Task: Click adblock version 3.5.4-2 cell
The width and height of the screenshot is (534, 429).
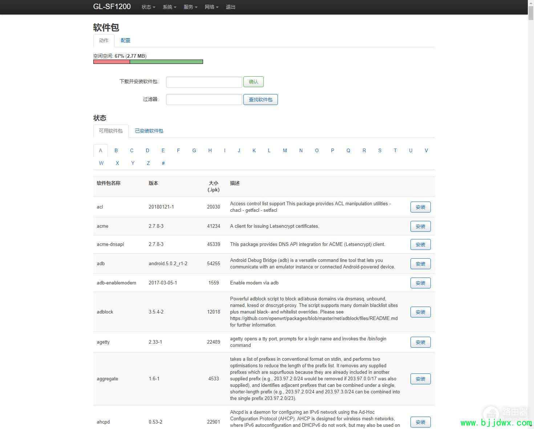Action: [156, 312]
